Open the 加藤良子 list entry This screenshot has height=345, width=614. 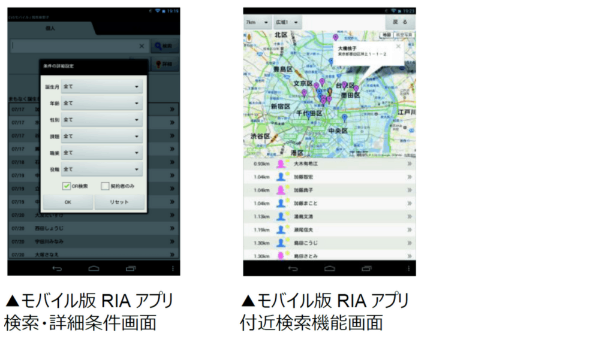(329, 190)
